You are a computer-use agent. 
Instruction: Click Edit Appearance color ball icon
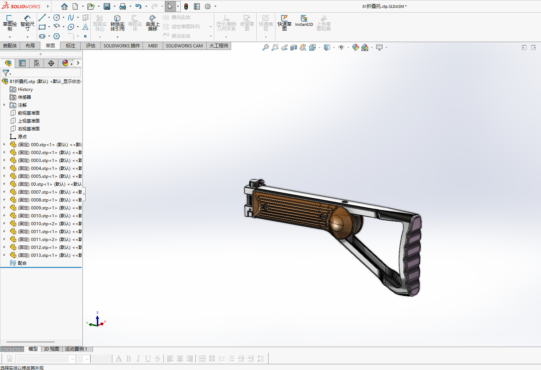(x=356, y=47)
